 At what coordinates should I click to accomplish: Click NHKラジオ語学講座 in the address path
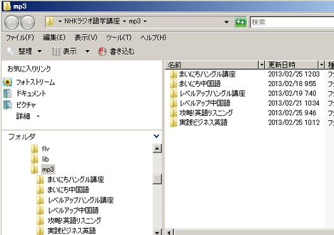pyautogui.click(x=92, y=22)
